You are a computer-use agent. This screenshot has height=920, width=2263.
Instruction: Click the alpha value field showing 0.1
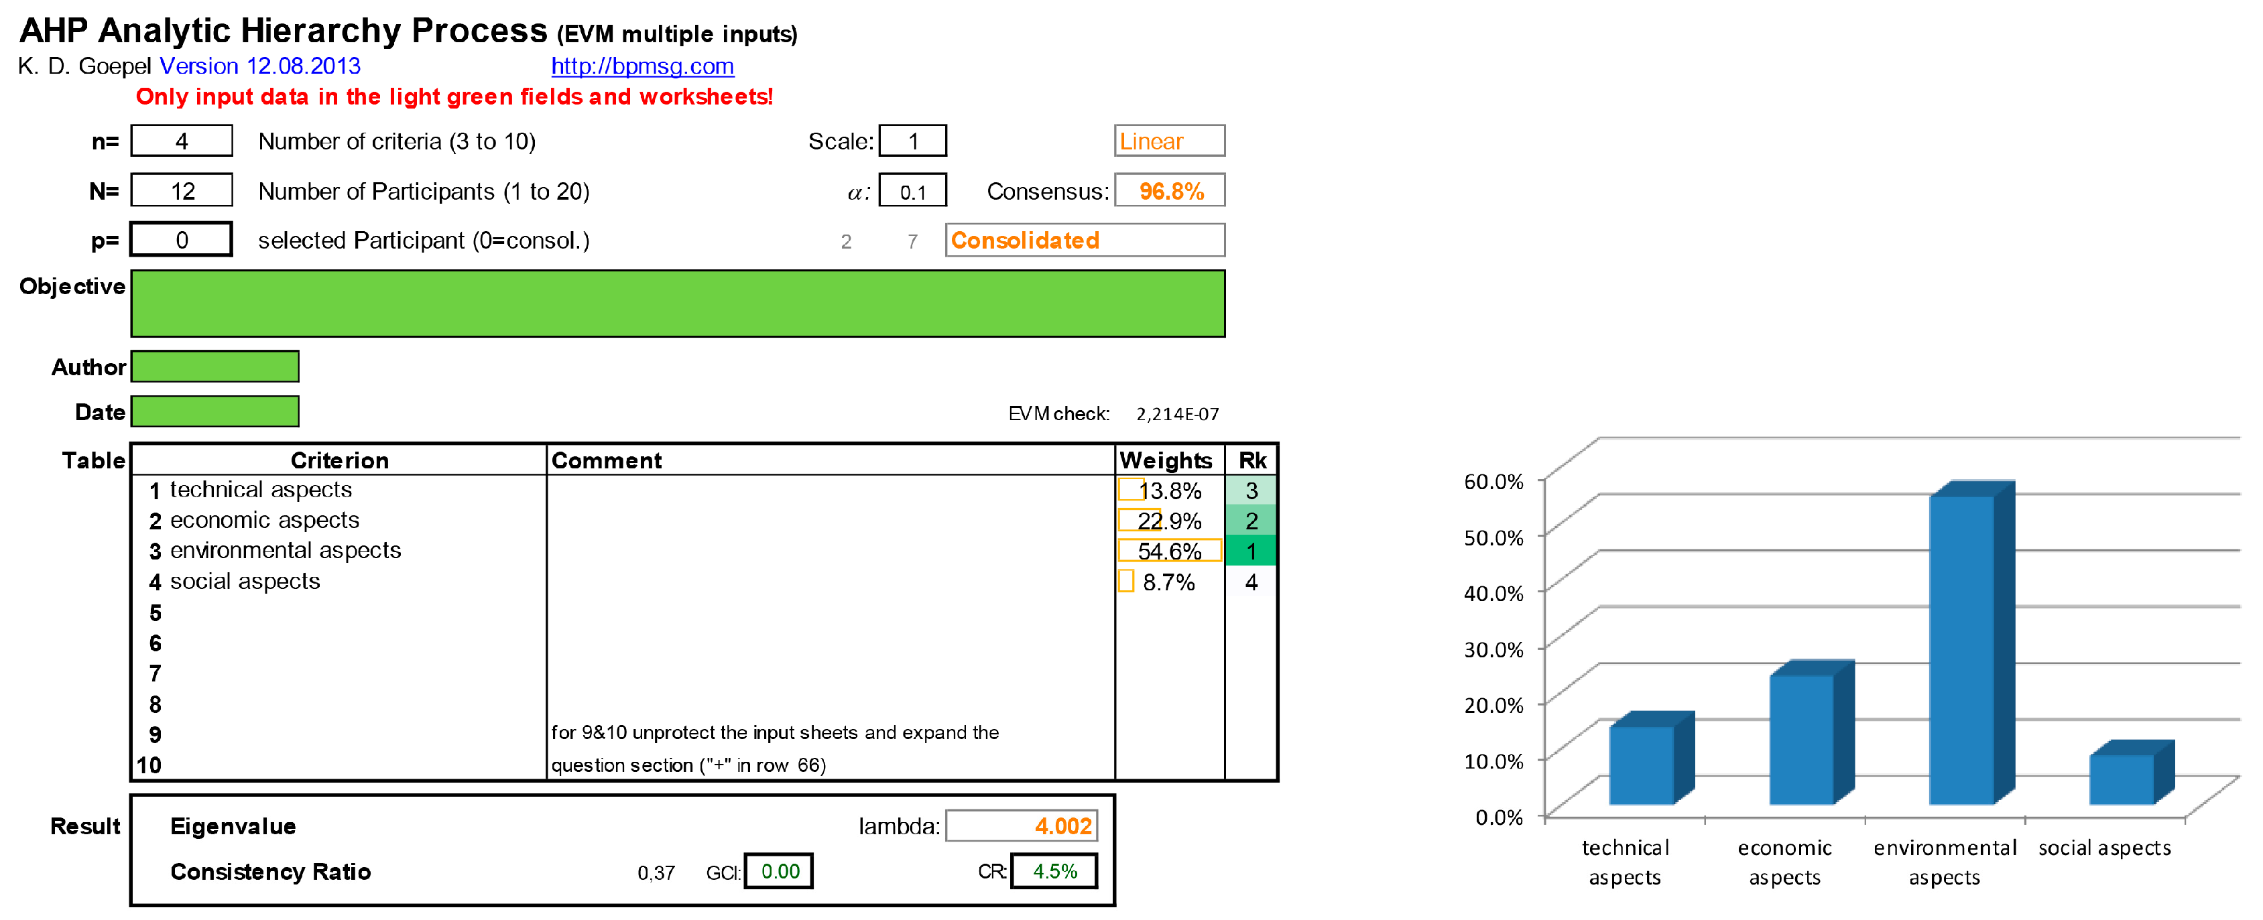click(913, 192)
